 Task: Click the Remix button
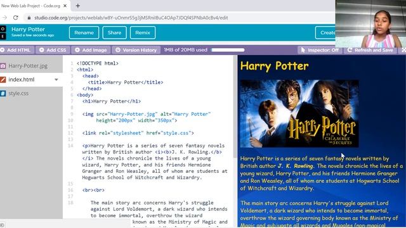pos(143,32)
